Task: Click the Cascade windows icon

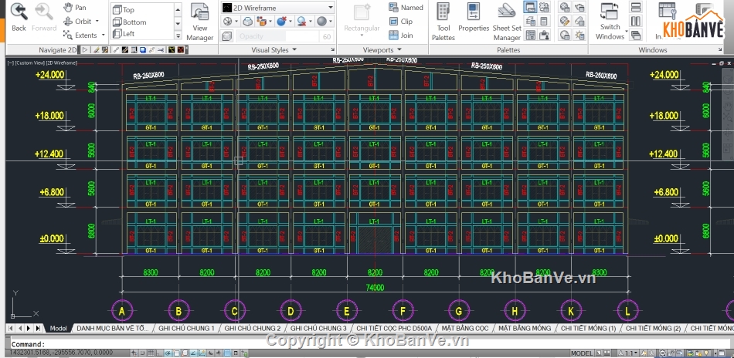Action: [636, 35]
